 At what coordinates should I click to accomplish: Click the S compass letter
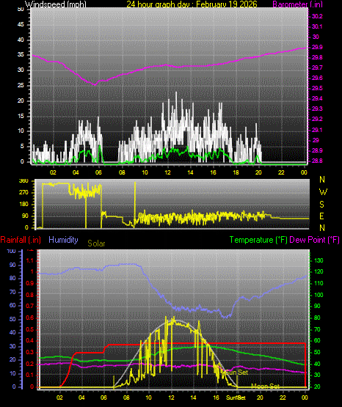coord(321,205)
